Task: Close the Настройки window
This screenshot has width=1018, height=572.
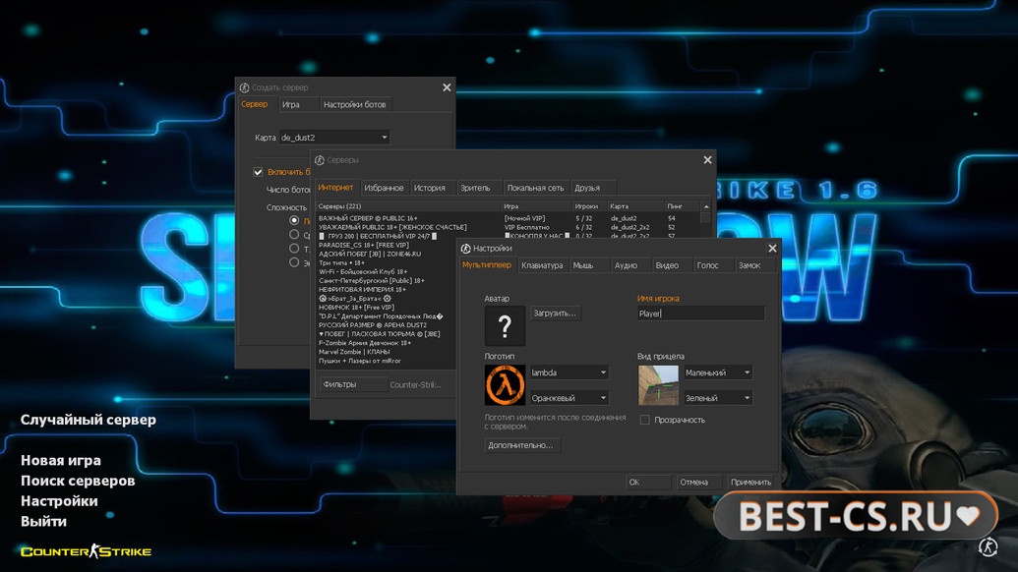Action: click(772, 249)
